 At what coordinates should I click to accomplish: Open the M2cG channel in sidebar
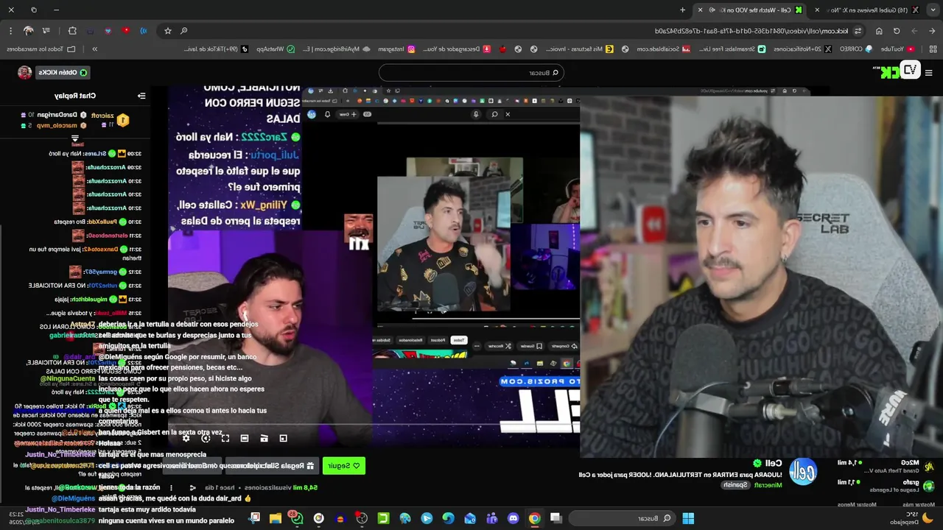point(884,467)
